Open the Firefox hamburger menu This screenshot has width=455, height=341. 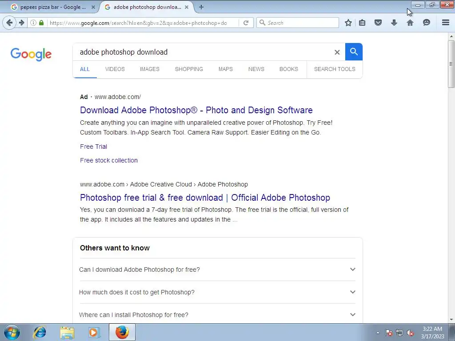pyautogui.click(x=446, y=23)
